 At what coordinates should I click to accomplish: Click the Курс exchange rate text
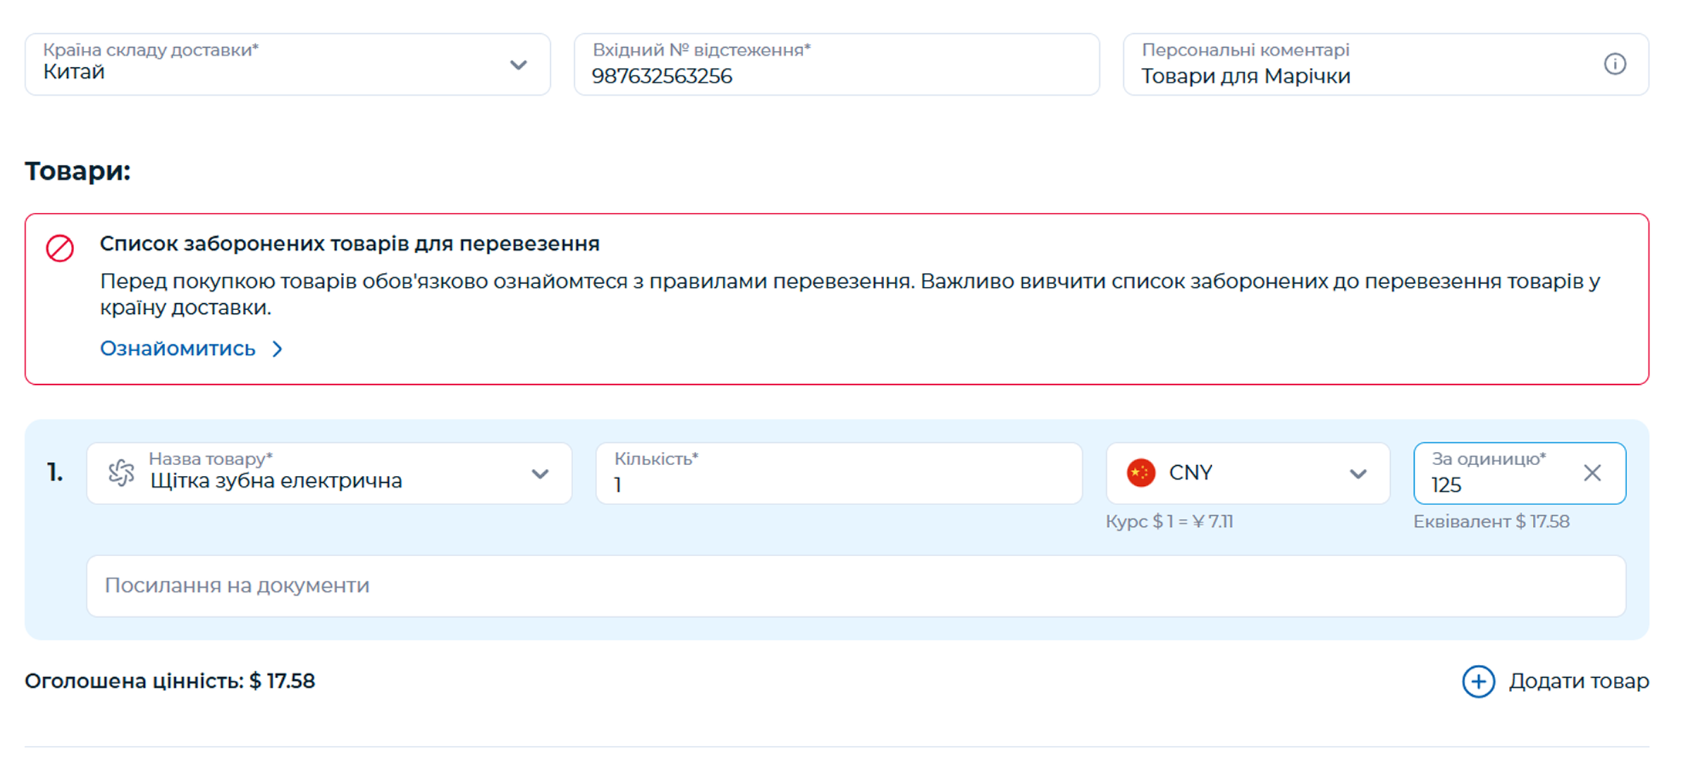1170,522
